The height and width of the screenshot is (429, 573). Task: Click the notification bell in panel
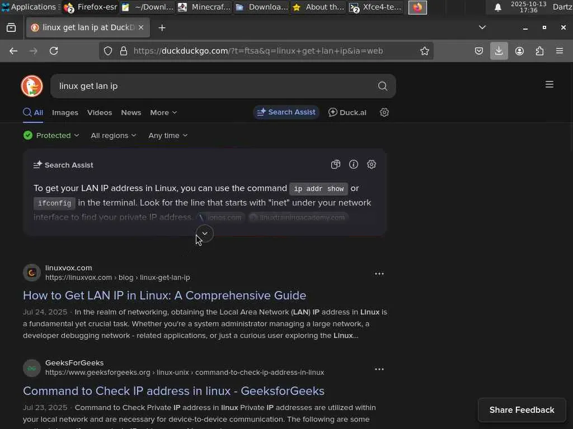coord(497,7)
